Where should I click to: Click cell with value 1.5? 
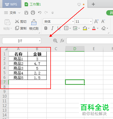37,78
